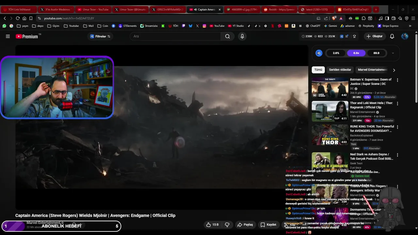
Task: Select the Tümü chip
Action: [318, 70]
